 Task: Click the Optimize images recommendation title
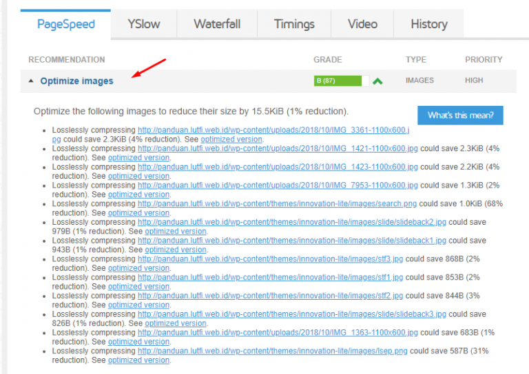pos(76,81)
